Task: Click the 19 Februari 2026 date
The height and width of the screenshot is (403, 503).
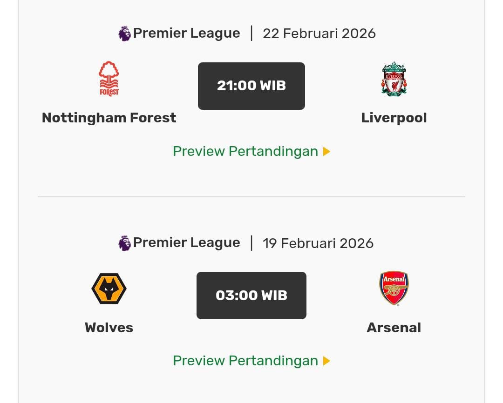Action: pyautogui.click(x=318, y=243)
